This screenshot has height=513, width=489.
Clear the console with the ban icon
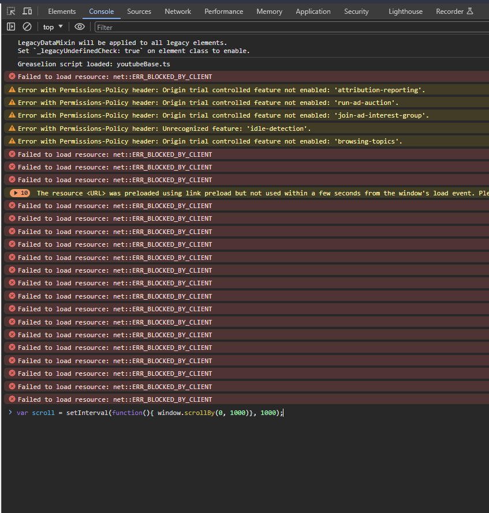tap(27, 27)
